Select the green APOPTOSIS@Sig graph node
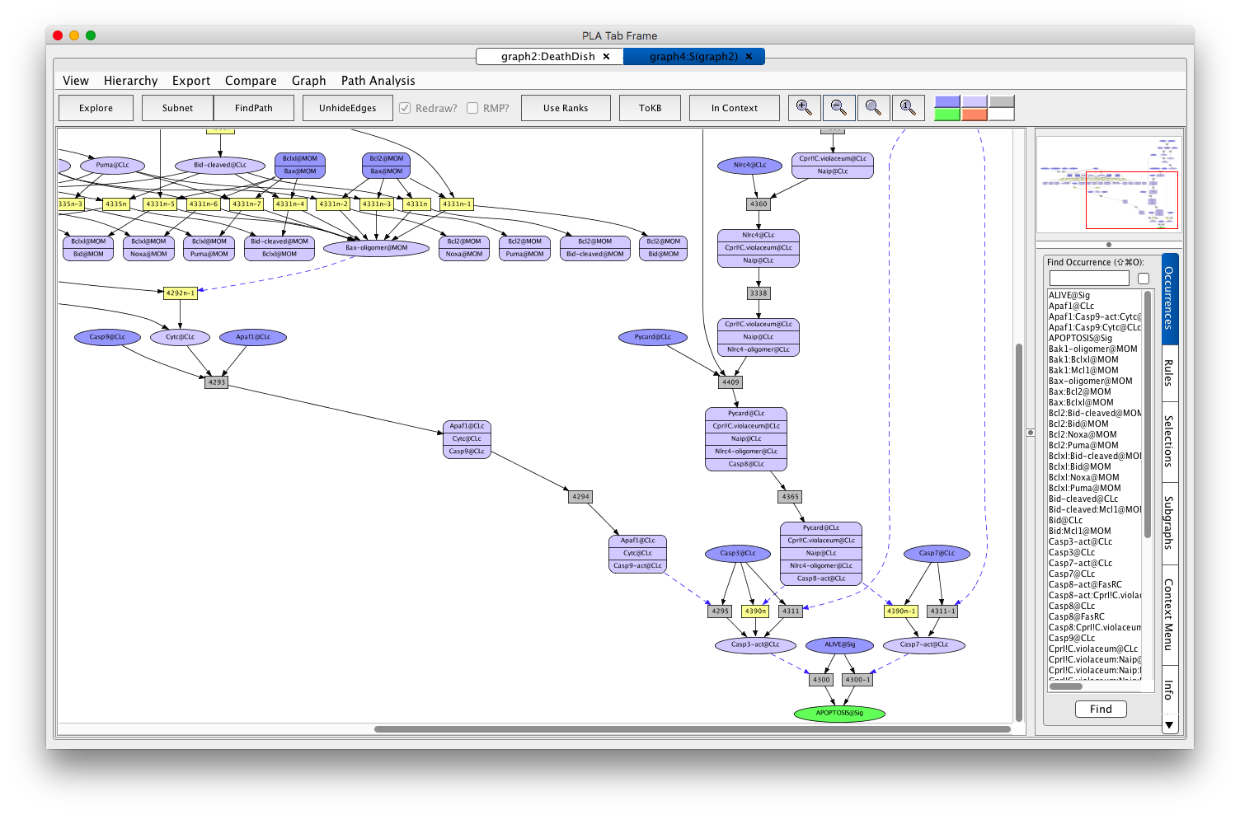Viewport: 1240px width, 815px height. (x=839, y=713)
